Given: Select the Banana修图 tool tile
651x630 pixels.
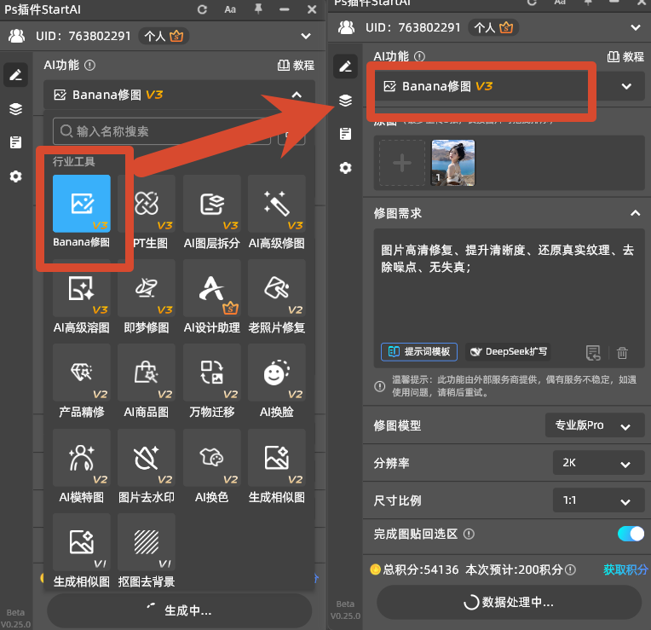Looking at the screenshot, I should click(82, 204).
